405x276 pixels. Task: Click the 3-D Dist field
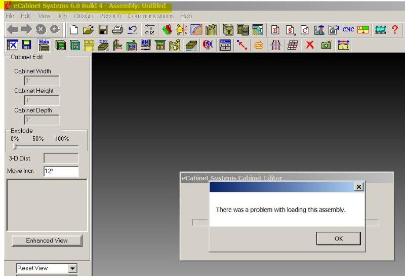tap(61, 158)
